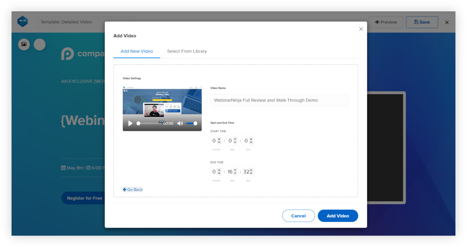Decrease end time minutes
Image resolution: width=467 pixels, height=247 pixels.
point(235,173)
